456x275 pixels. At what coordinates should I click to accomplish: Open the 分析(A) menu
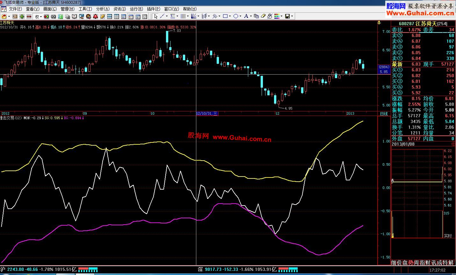click(x=103, y=9)
